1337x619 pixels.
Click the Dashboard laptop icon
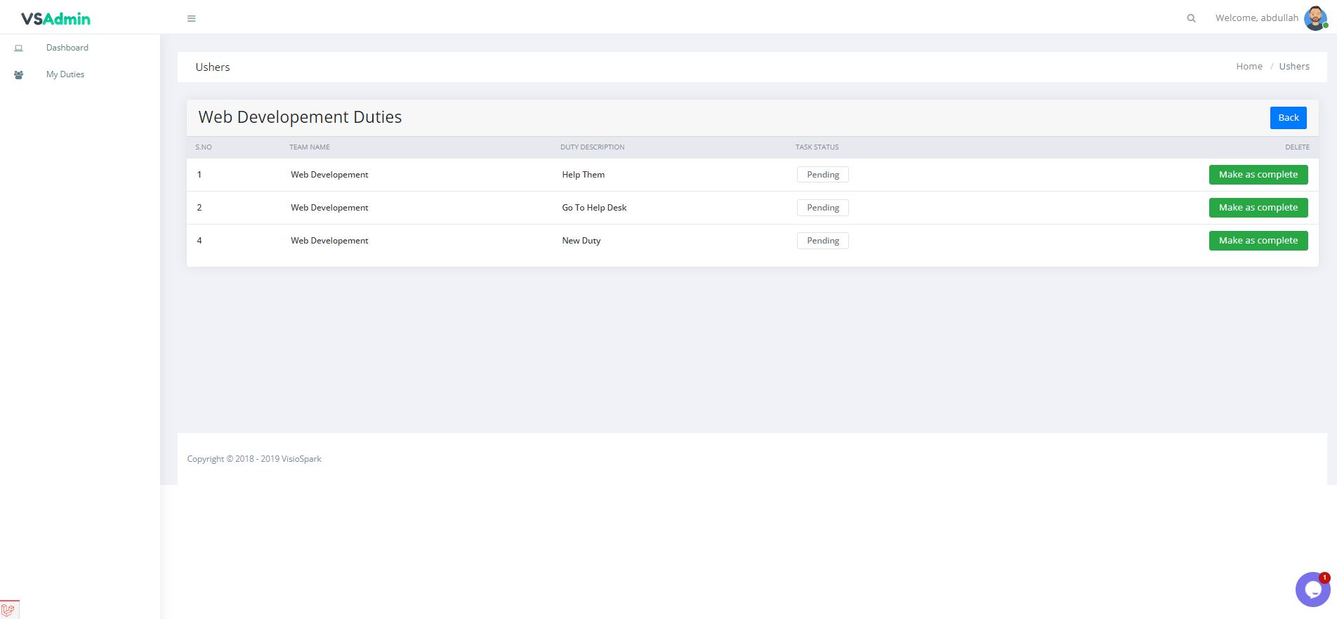(x=19, y=48)
